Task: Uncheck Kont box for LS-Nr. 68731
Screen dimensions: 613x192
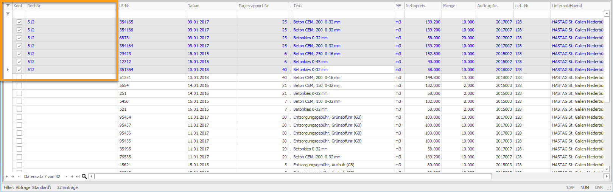Action: click(x=19, y=38)
